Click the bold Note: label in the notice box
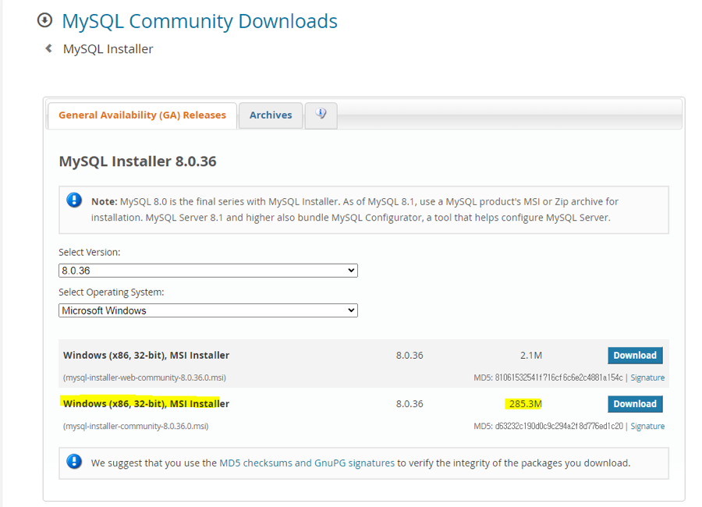This screenshot has height=507, width=702. click(105, 201)
